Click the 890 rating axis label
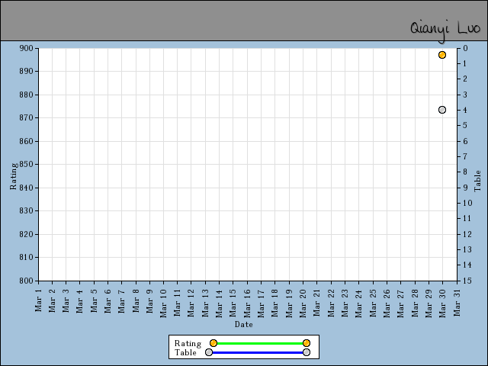 pyautogui.click(x=26, y=71)
